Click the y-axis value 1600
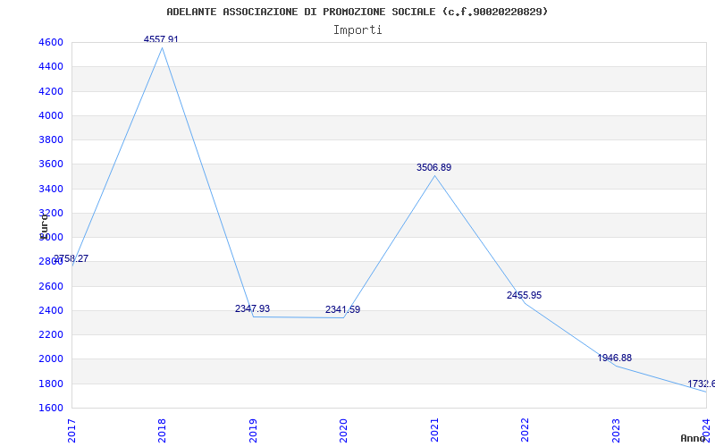This screenshot has height=447, width=715. point(51,408)
